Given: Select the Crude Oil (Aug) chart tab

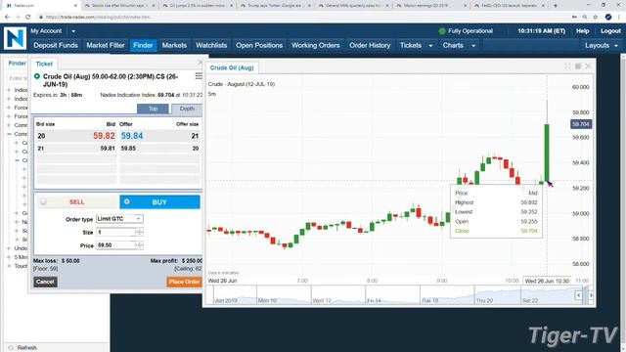Looking at the screenshot, I should (232, 67).
